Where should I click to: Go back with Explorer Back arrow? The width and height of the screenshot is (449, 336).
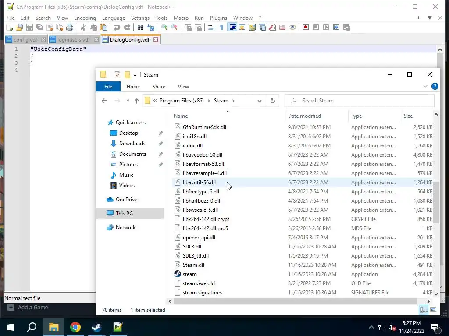pyautogui.click(x=104, y=101)
